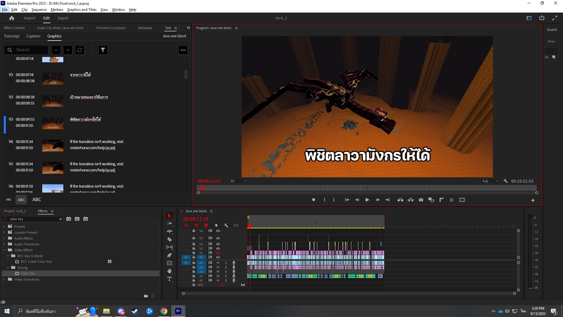
Task: Click the Home icon in workspace bar
Action: click(11, 18)
